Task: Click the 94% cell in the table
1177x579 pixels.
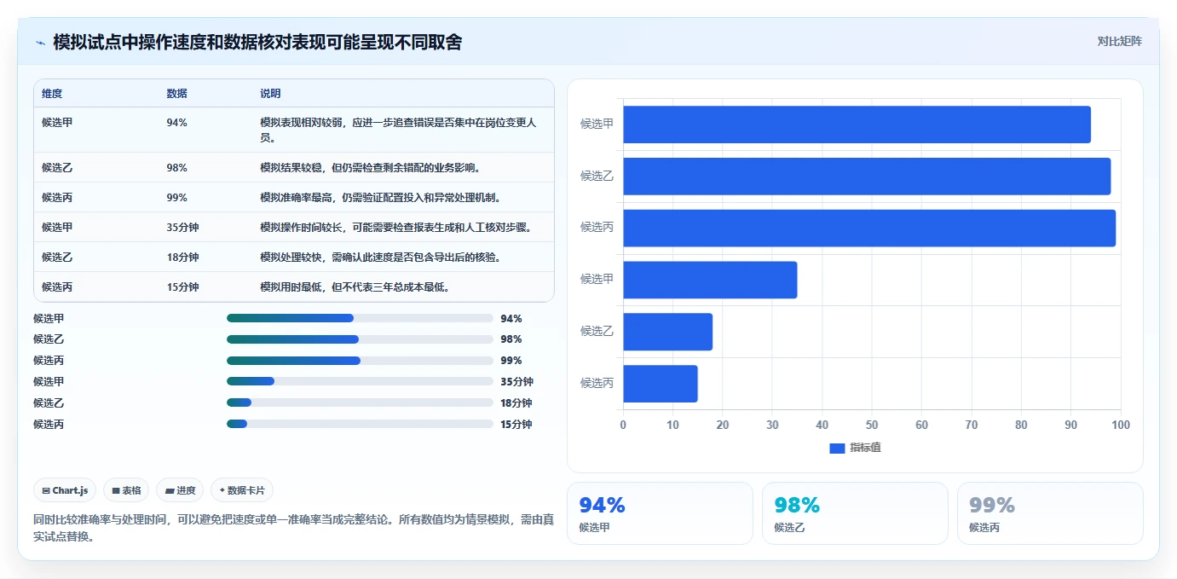Action: click(176, 123)
